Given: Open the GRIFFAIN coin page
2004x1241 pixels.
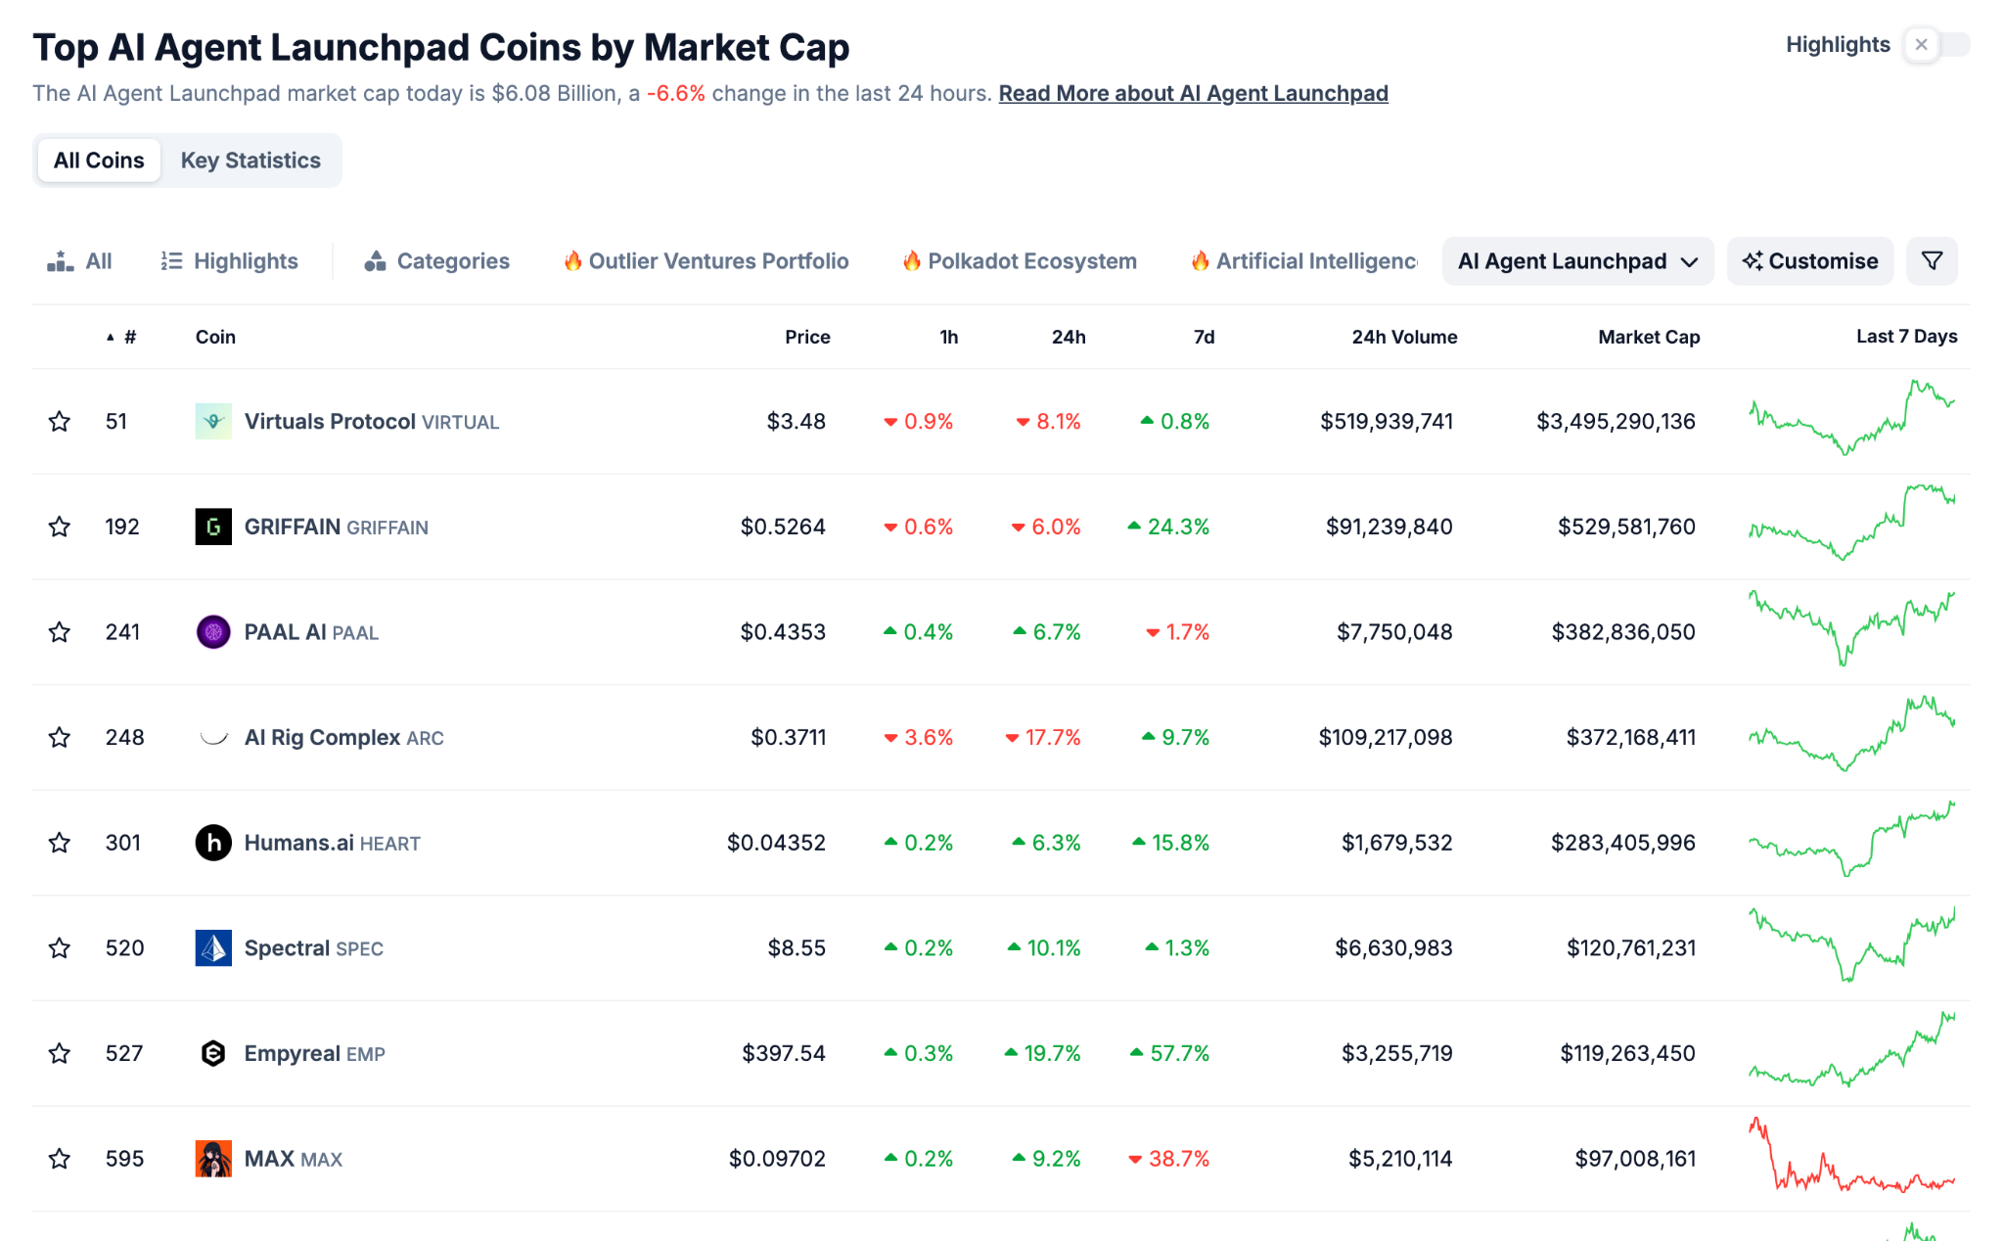Looking at the screenshot, I should (337, 528).
